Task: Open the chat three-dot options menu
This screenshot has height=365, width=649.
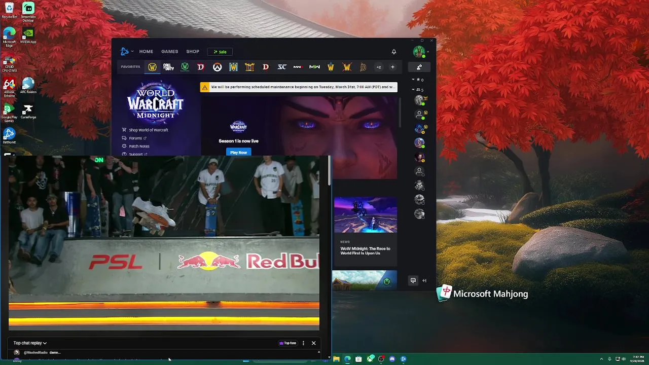Action: tap(303, 343)
